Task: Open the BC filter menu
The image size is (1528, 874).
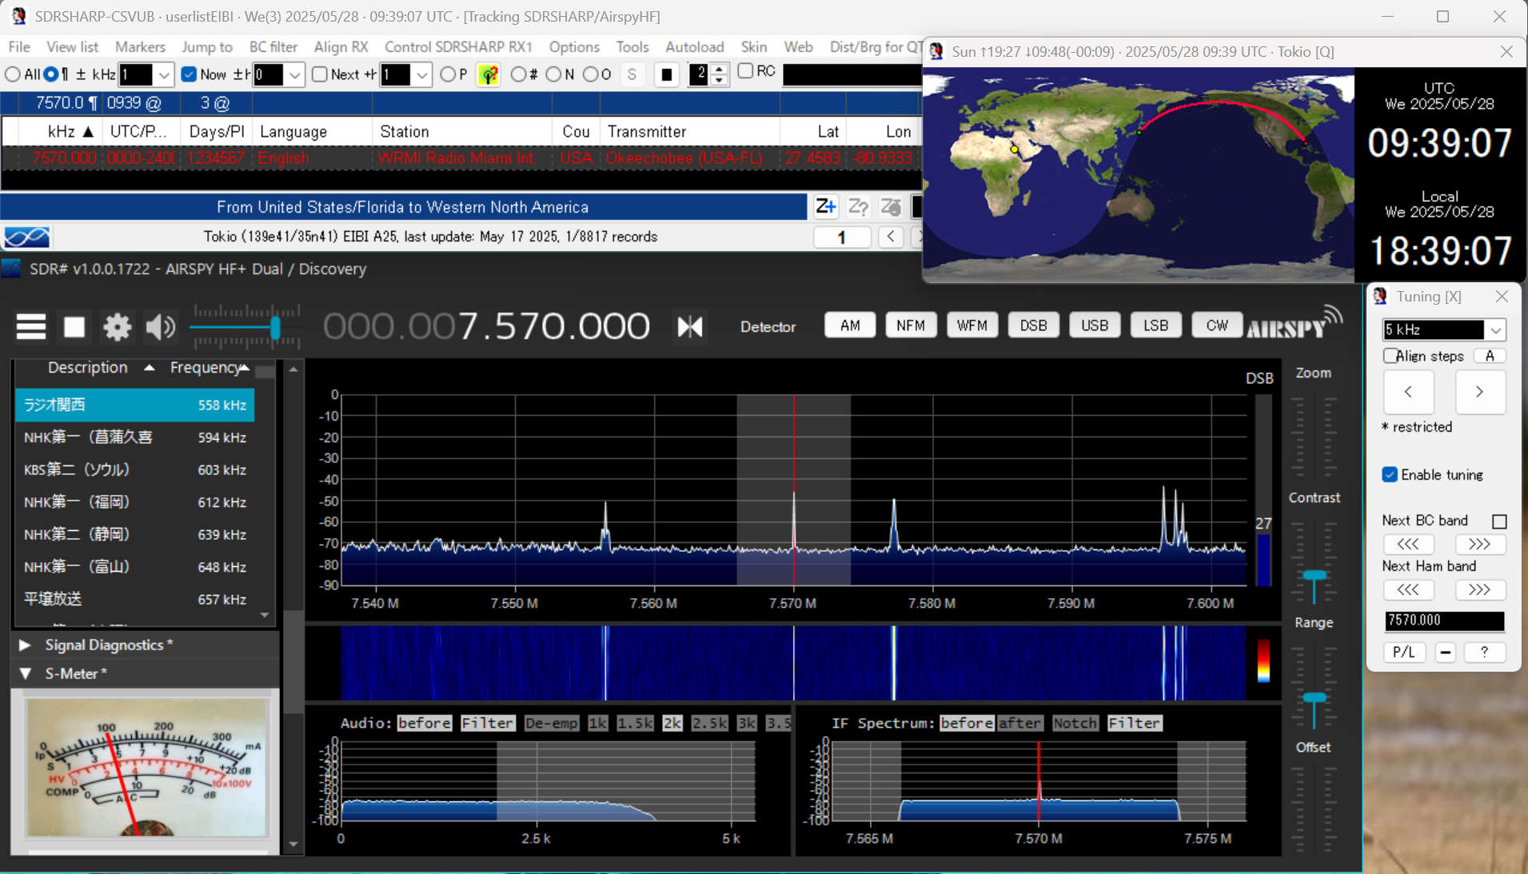Action: (273, 47)
